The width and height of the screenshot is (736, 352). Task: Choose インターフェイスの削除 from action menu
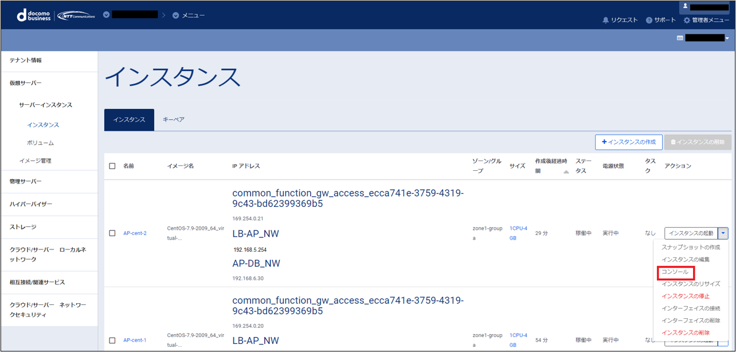(691, 320)
